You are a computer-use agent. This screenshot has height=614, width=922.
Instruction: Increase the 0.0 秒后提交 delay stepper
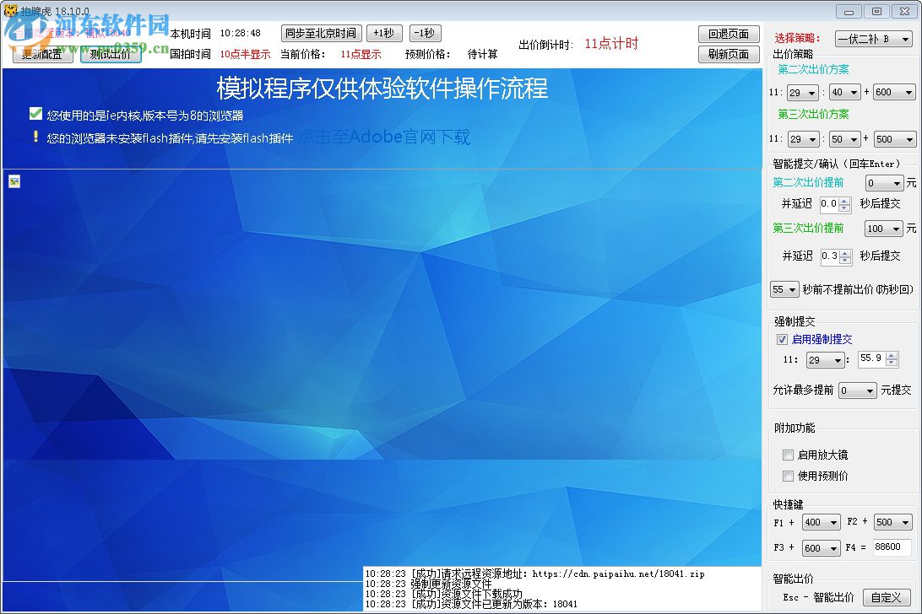846,199
